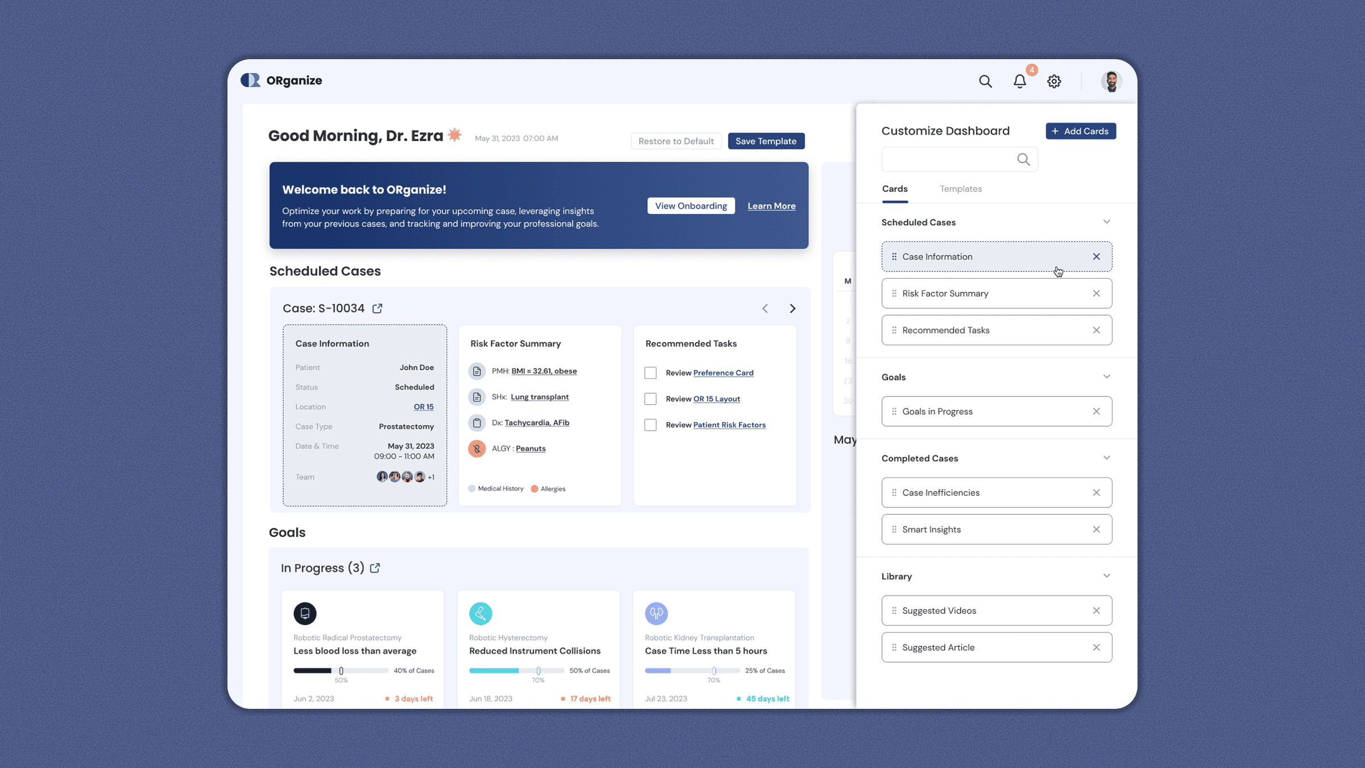Go to next scheduled case arrow
Viewport: 1365px width, 768px height.
(792, 308)
